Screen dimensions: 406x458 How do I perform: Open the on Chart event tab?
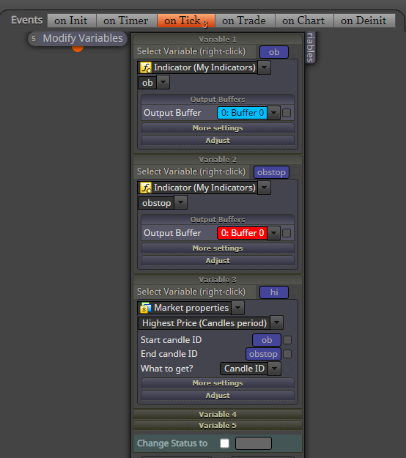[x=304, y=21]
